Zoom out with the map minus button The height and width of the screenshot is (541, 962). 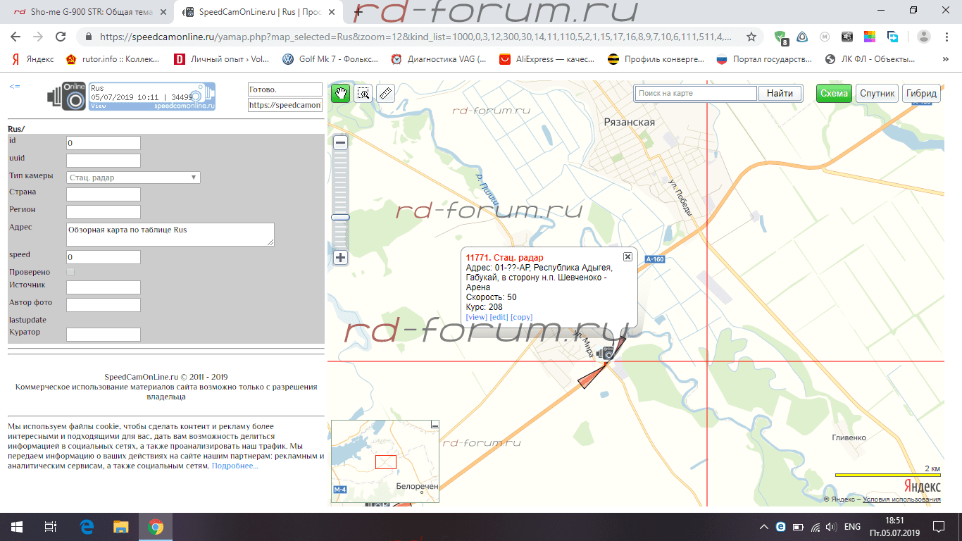coord(340,143)
